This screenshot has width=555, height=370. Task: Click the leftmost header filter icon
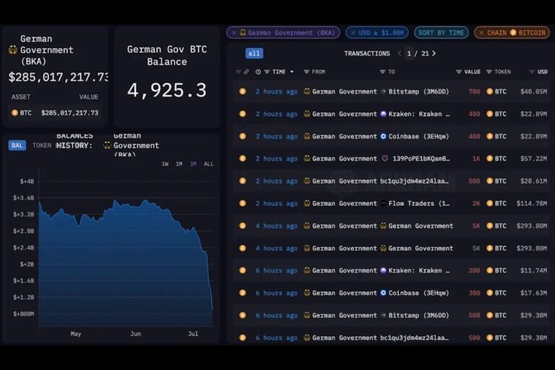238,72
